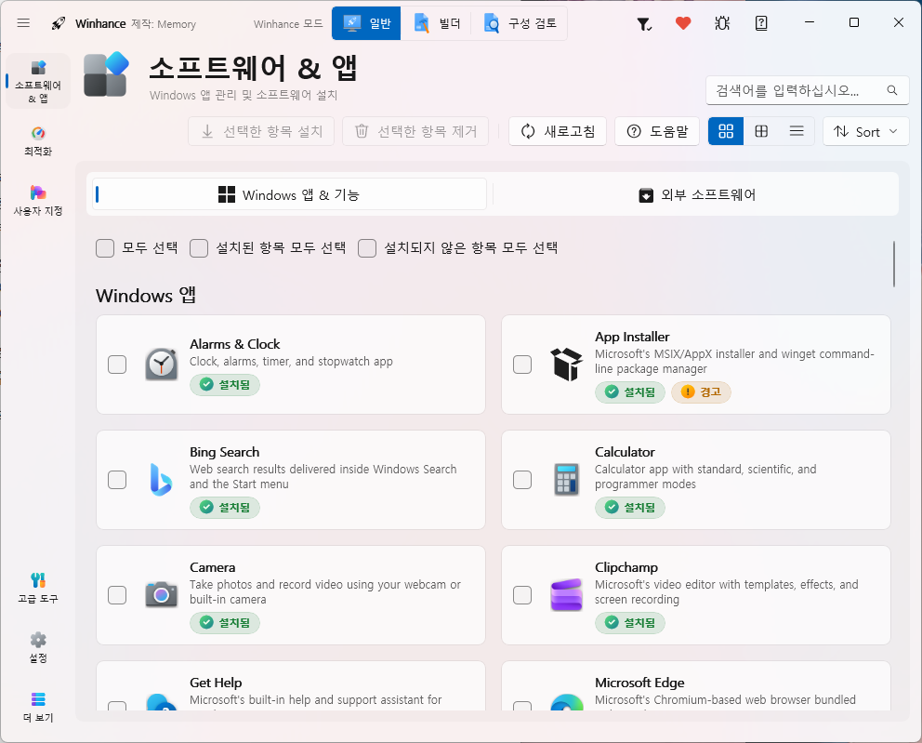Click the large 소프트웨어 & 앱 header icon
Screen dimensions: 922x743
107,74
